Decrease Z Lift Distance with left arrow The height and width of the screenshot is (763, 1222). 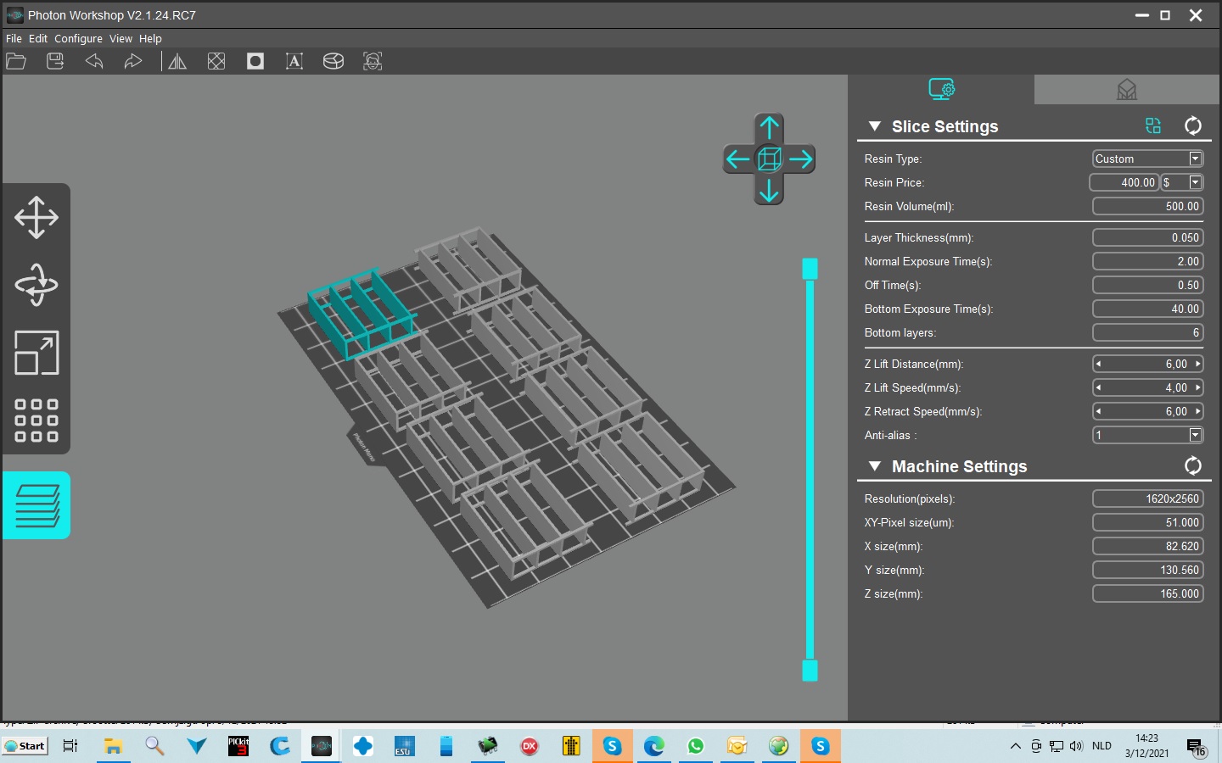coord(1099,364)
